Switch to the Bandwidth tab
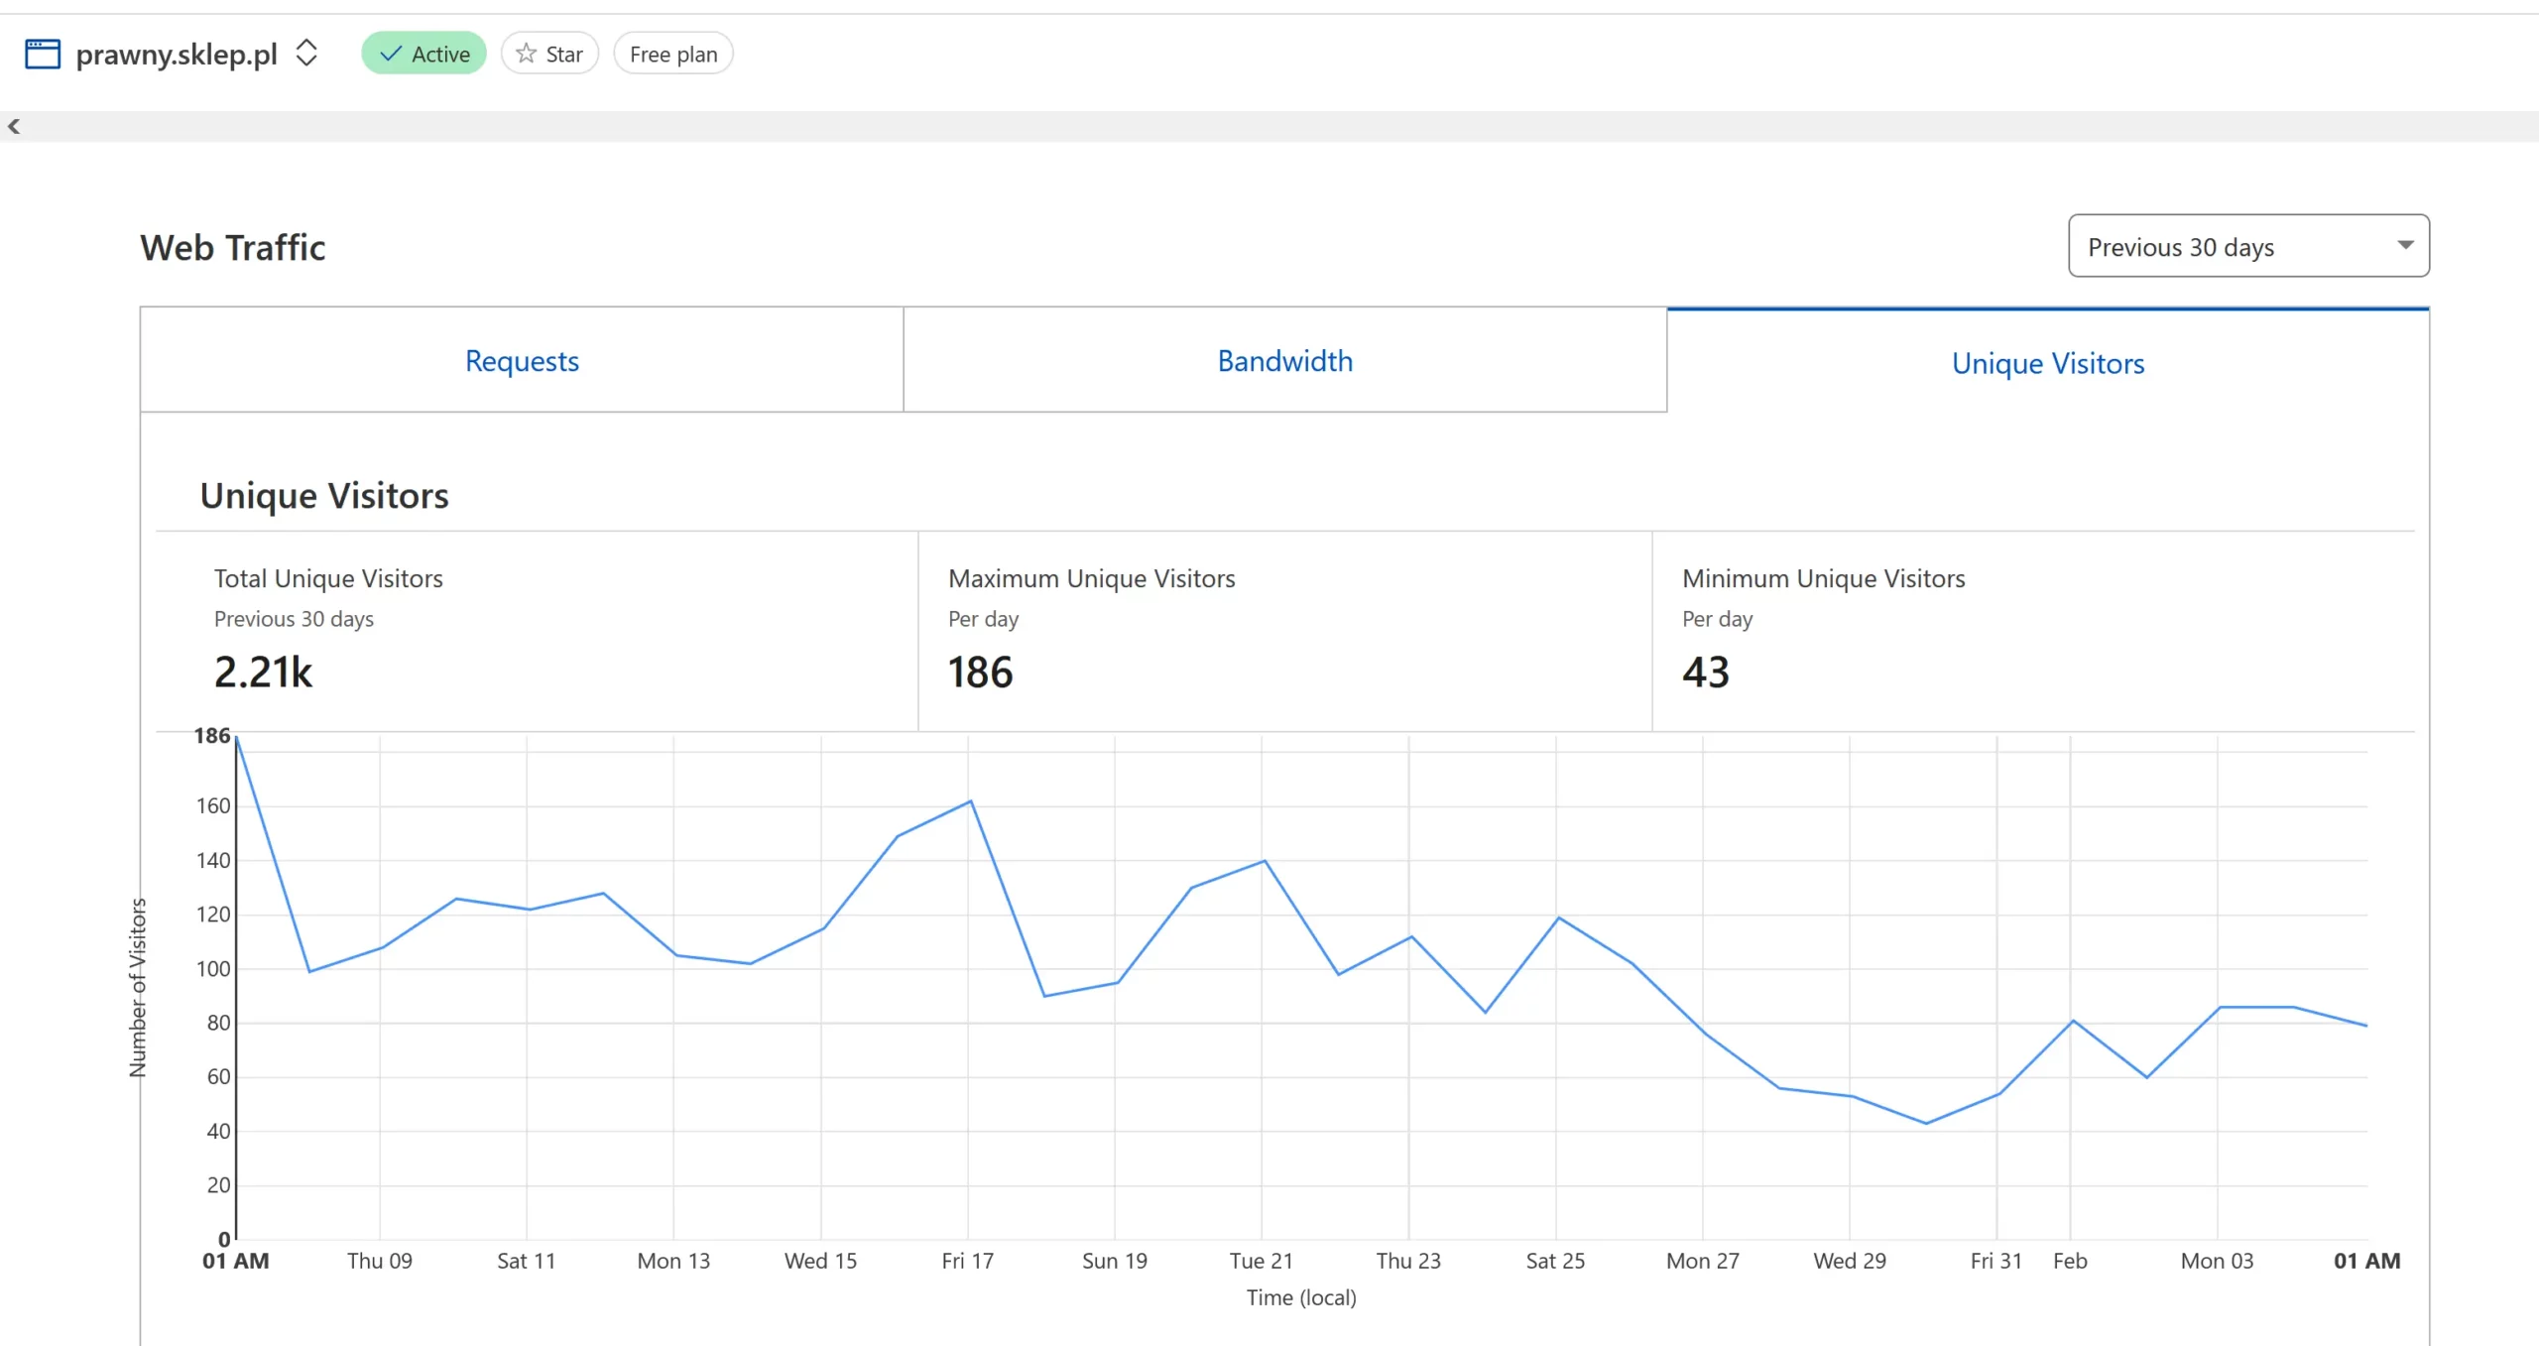The height and width of the screenshot is (1346, 2539). [1284, 360]
